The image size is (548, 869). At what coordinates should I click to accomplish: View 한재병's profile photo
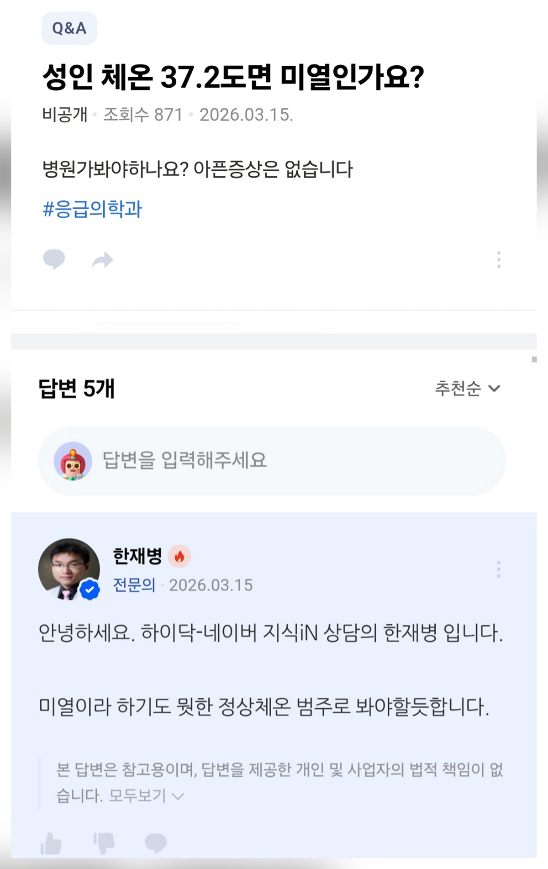coord(69,569)
